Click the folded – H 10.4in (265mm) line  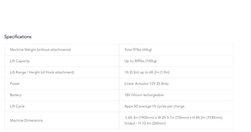click(145, 123)
